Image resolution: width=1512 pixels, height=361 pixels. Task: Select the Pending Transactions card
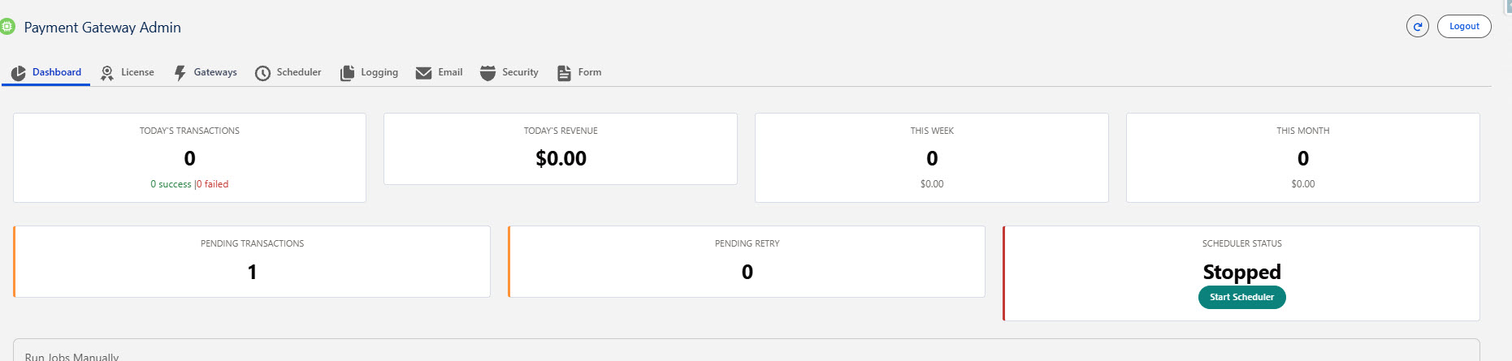click(252, 261)
